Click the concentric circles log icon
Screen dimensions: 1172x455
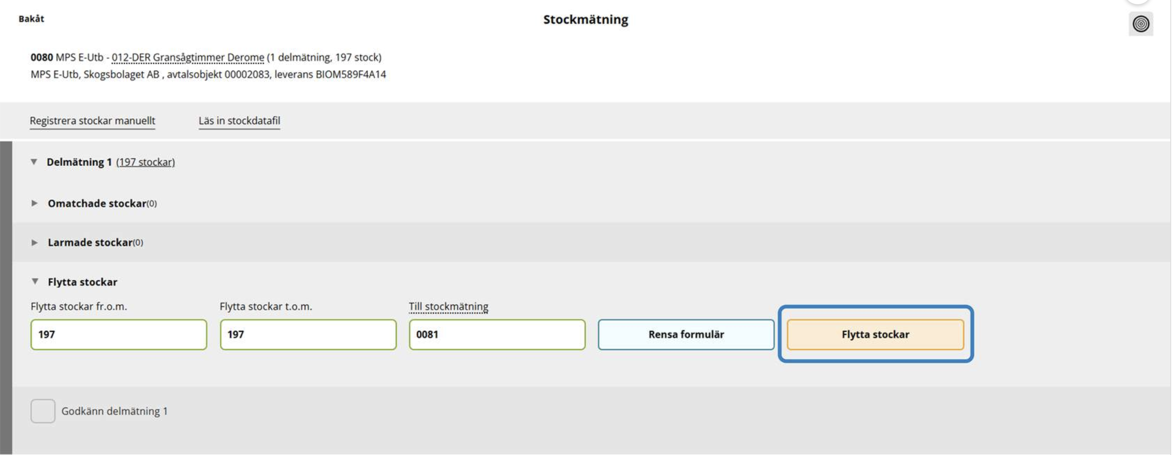[x=1141, y=24]
